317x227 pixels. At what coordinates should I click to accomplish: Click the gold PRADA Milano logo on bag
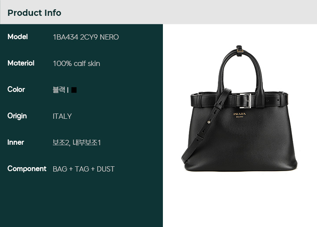point(240,115)
